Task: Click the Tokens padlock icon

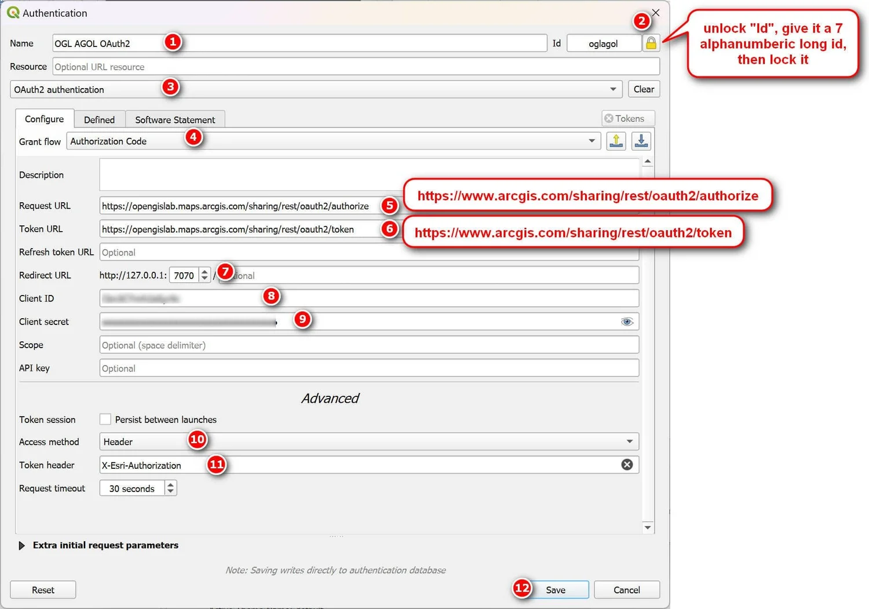Action: pyautogui.click(x=609, y=118)
